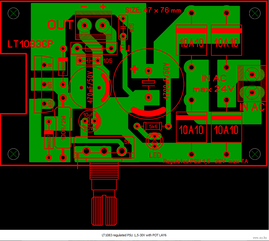Select the right potentiometer pad
This screenshot has width=269, height=241.
click(122, 151)
